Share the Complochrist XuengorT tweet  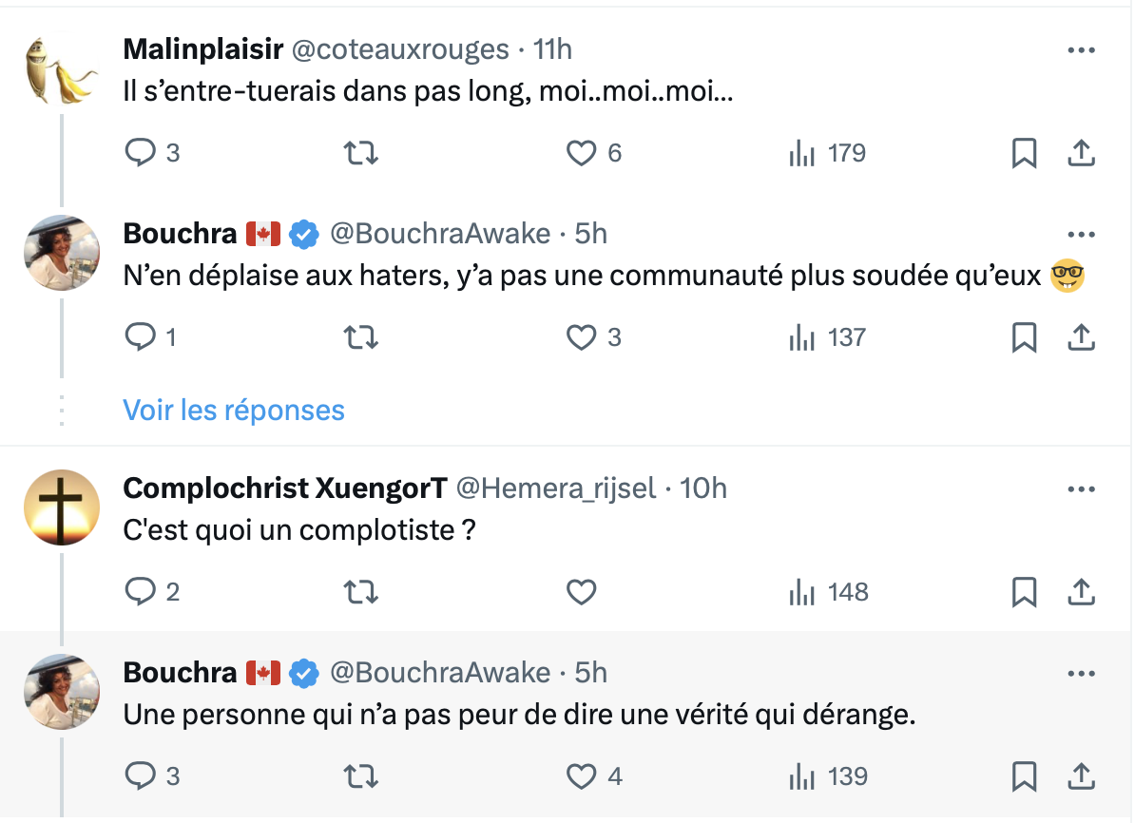(x=1081, y=592)
